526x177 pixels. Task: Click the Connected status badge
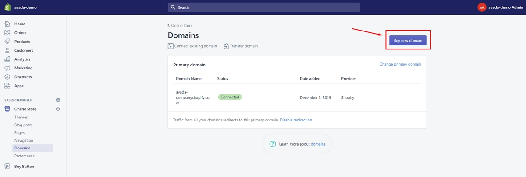pyautogui.click(x=230, y=97)
